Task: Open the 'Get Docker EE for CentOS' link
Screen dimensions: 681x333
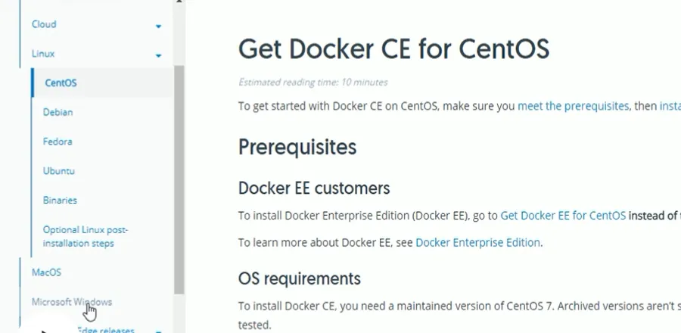Action: click(x=563, y=215)
